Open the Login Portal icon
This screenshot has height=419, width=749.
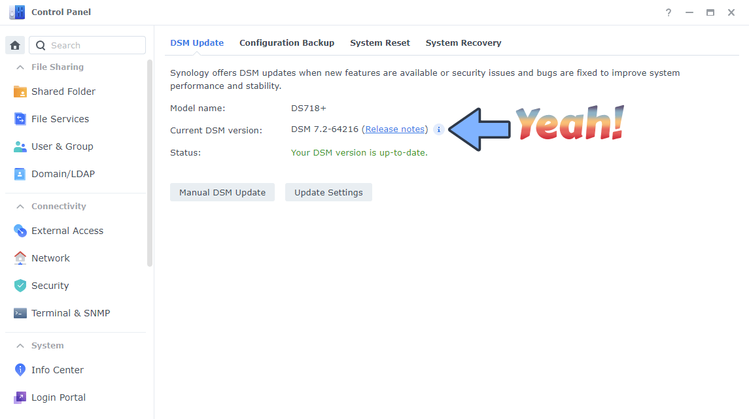point(20,397)
